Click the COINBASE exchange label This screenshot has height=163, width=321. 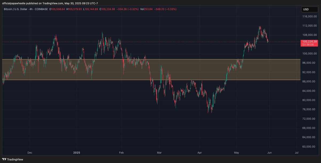pyautogui.click(x=41, y=9)
